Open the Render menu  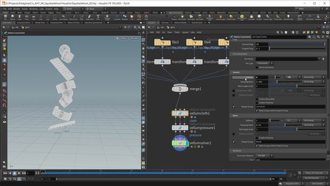(16, 9)
